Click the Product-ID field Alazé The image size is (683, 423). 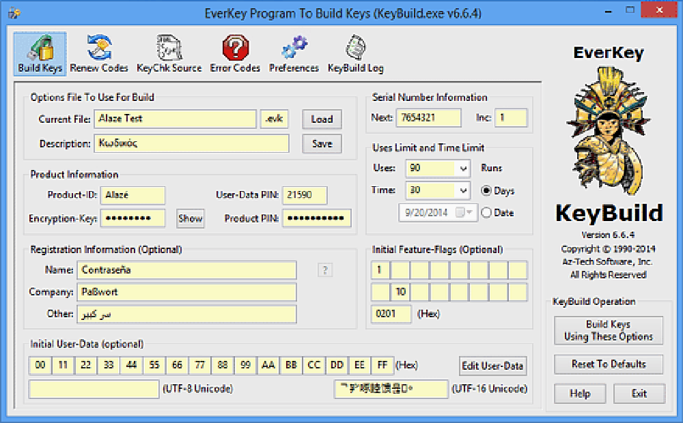pyautogui.click(x=133, y=195)
